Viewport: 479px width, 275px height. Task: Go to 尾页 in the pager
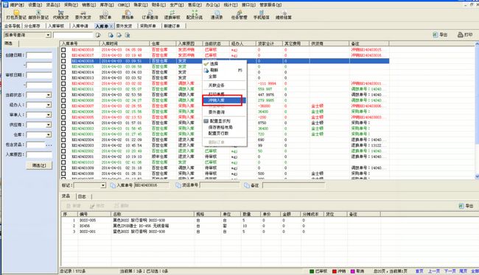point(463,271)
